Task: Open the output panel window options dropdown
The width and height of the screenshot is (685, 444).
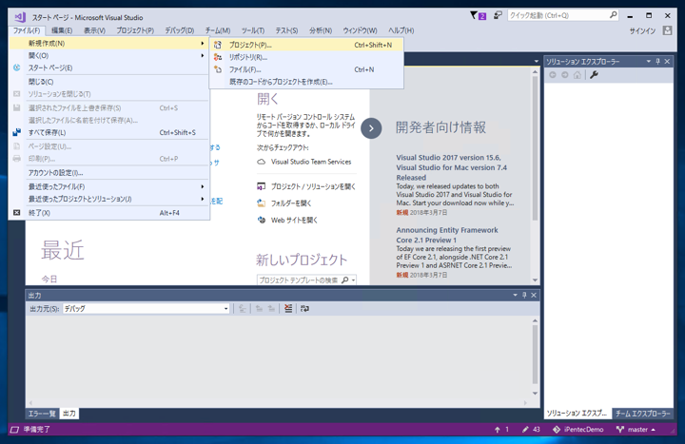Action: tap(515, 295)
